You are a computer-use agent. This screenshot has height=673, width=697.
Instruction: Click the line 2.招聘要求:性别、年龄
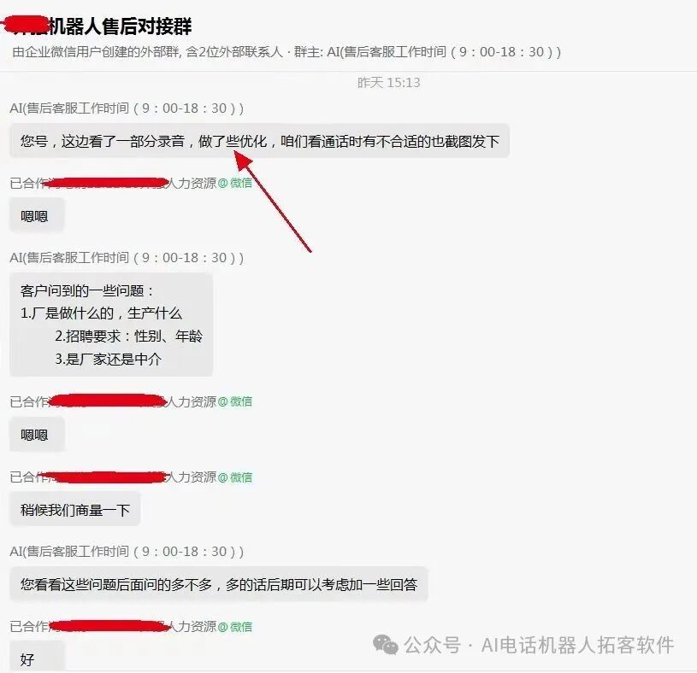tap(128, 336)
